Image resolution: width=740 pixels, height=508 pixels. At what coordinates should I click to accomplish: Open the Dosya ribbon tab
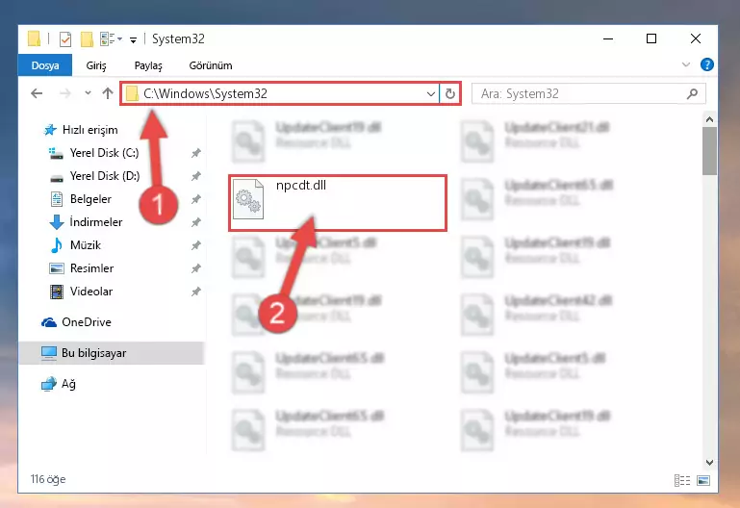point(45,65)
